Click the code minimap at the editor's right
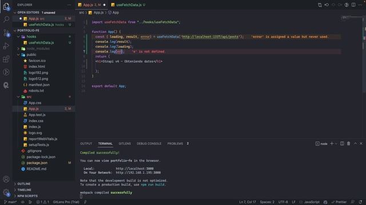The image size is (366, 205). pos(351,18)
